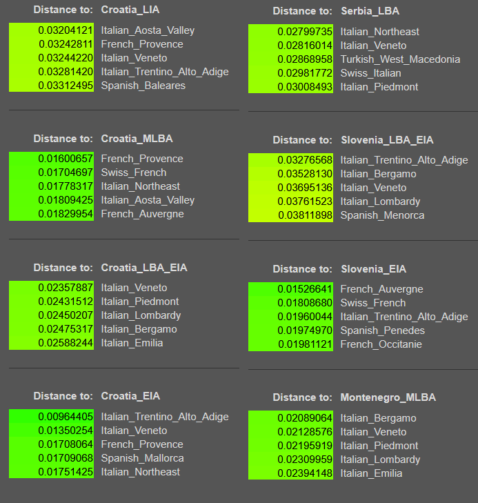Select the Swiss_Italian label

371,73
